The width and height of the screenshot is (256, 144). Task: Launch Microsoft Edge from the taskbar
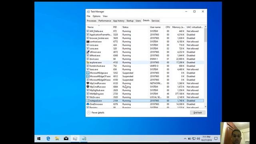click(x=48, y=139)
